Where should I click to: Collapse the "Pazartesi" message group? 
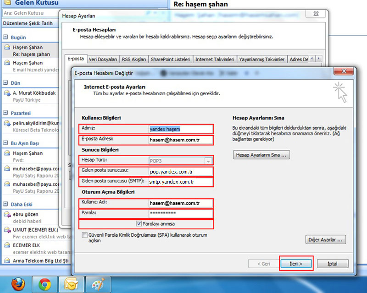click(6, 113)
